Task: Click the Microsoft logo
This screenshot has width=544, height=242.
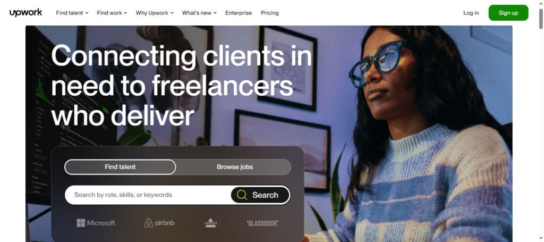Action: [96, 223]
